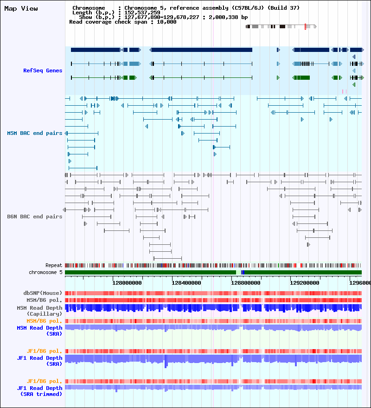Click the displayed range 127,677,890-129,678,227 text
Screen dimensions: 371x408
click(162, 17)
